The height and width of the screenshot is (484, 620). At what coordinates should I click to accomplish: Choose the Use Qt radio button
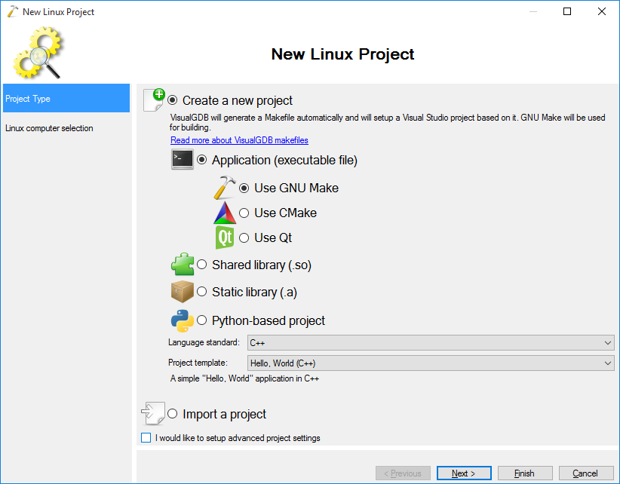click(x=244, y=237)
